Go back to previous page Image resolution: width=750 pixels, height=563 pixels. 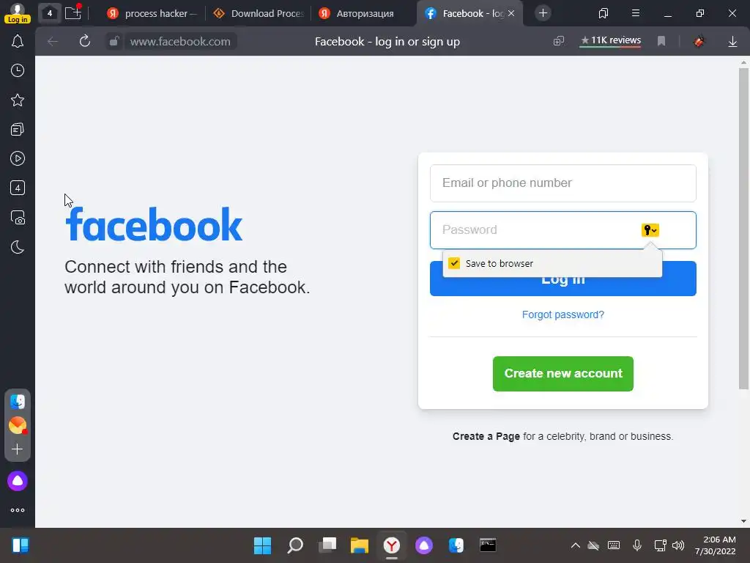click(53, 41)
